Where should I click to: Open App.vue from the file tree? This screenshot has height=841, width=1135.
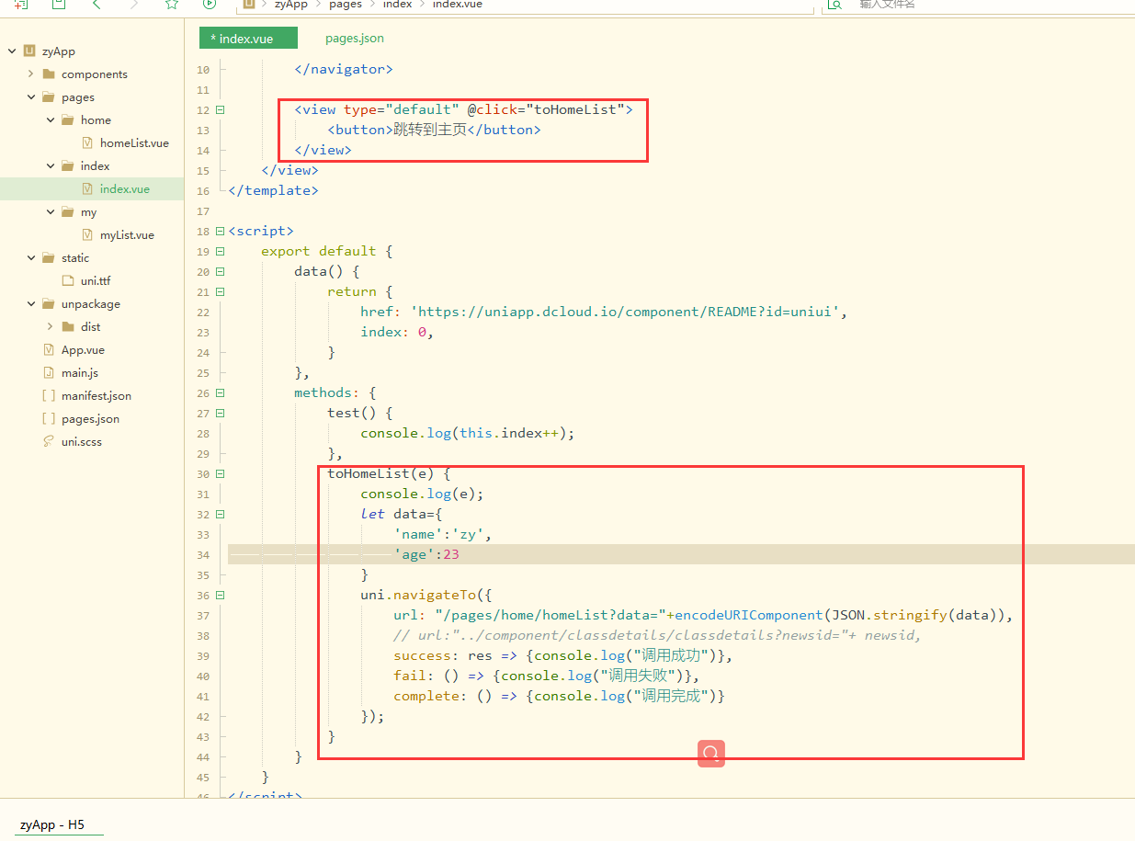[83, 350]
